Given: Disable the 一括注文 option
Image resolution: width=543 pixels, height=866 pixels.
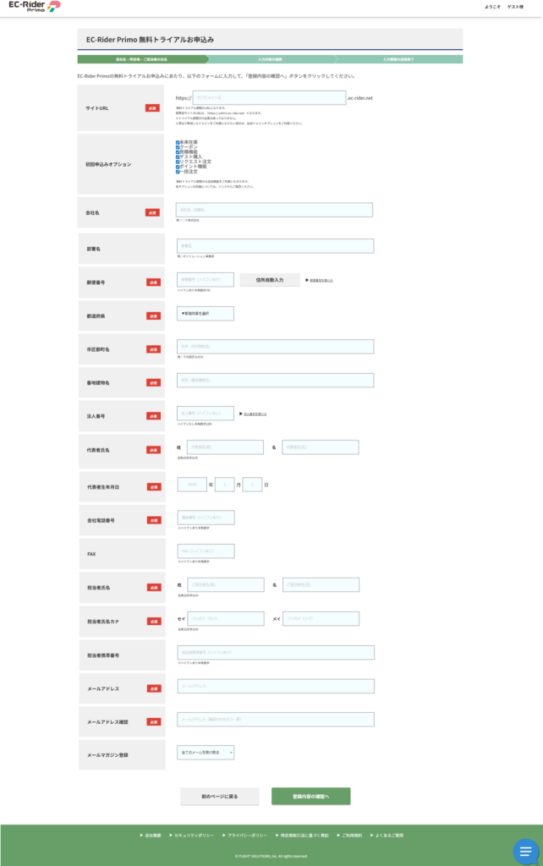Looking at the screenshot, I should (x=178, y=172).
